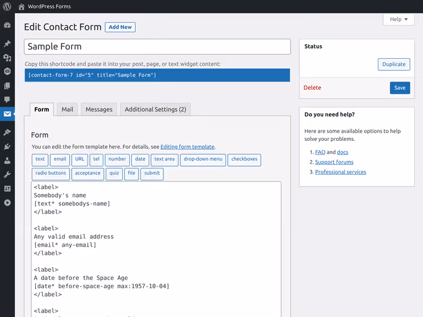Insert an acceptance tag
Image resolution: width=423 pixels, height=317 pixels.
pos(88,174)
